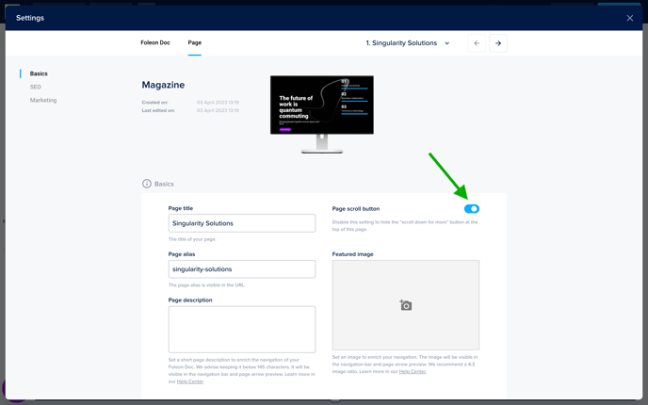Go to the Marketing settings section
Screen dimensions: 648x405
(x=43, y=100)
